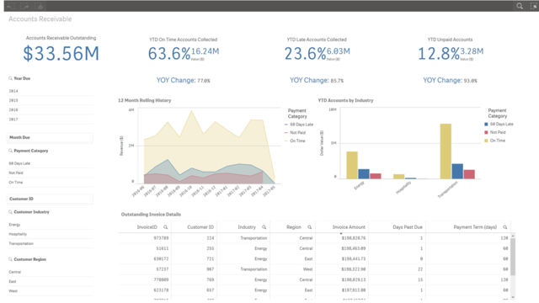Screen dimensions: 539x303
Task: Sort table by Invoice Amount header
Action: 349,227
